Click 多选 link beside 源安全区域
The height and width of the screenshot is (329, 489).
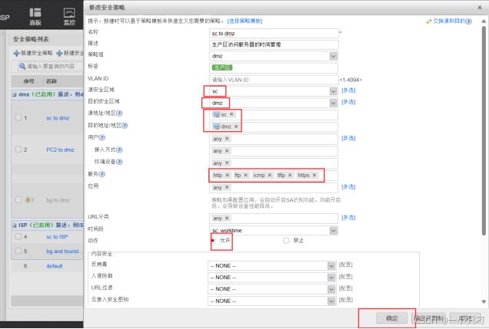click(x=348, y=90)
